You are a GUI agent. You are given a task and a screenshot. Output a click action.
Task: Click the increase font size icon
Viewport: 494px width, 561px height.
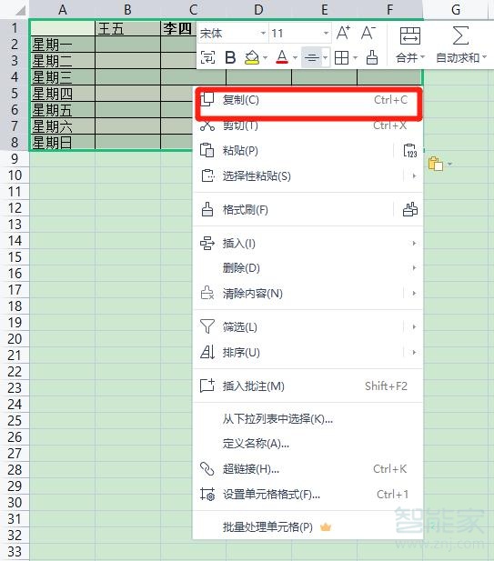(343, 33)
